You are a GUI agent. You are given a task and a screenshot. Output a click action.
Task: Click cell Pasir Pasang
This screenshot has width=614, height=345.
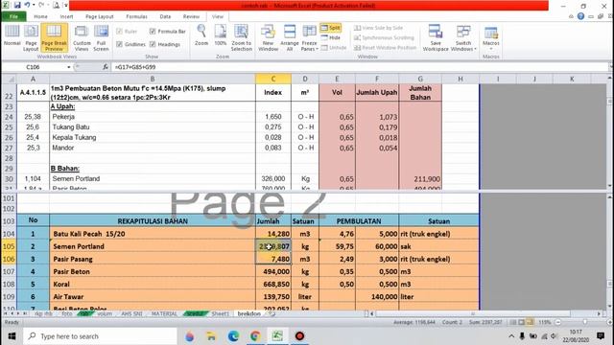[x=153, y=259]
